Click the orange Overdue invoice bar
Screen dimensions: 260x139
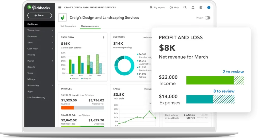pyautogui.click(x=67, y=108)
